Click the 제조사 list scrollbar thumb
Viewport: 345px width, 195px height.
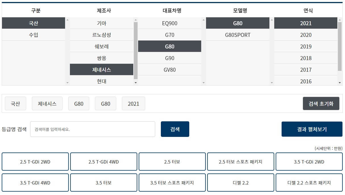click(136, 50)
